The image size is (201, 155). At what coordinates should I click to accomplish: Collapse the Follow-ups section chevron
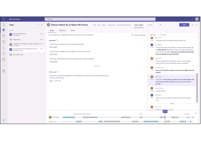[144, 72]
